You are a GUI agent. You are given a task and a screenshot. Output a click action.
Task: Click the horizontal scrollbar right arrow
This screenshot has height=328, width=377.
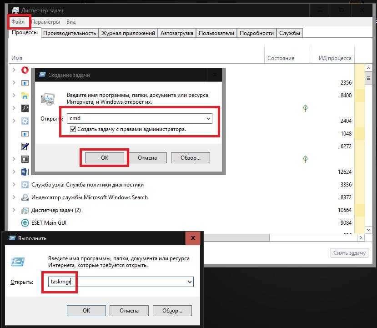tap(361, 238)
